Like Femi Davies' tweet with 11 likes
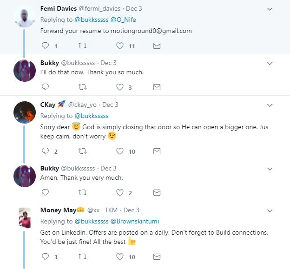290x269 pixels. [120, 46]
